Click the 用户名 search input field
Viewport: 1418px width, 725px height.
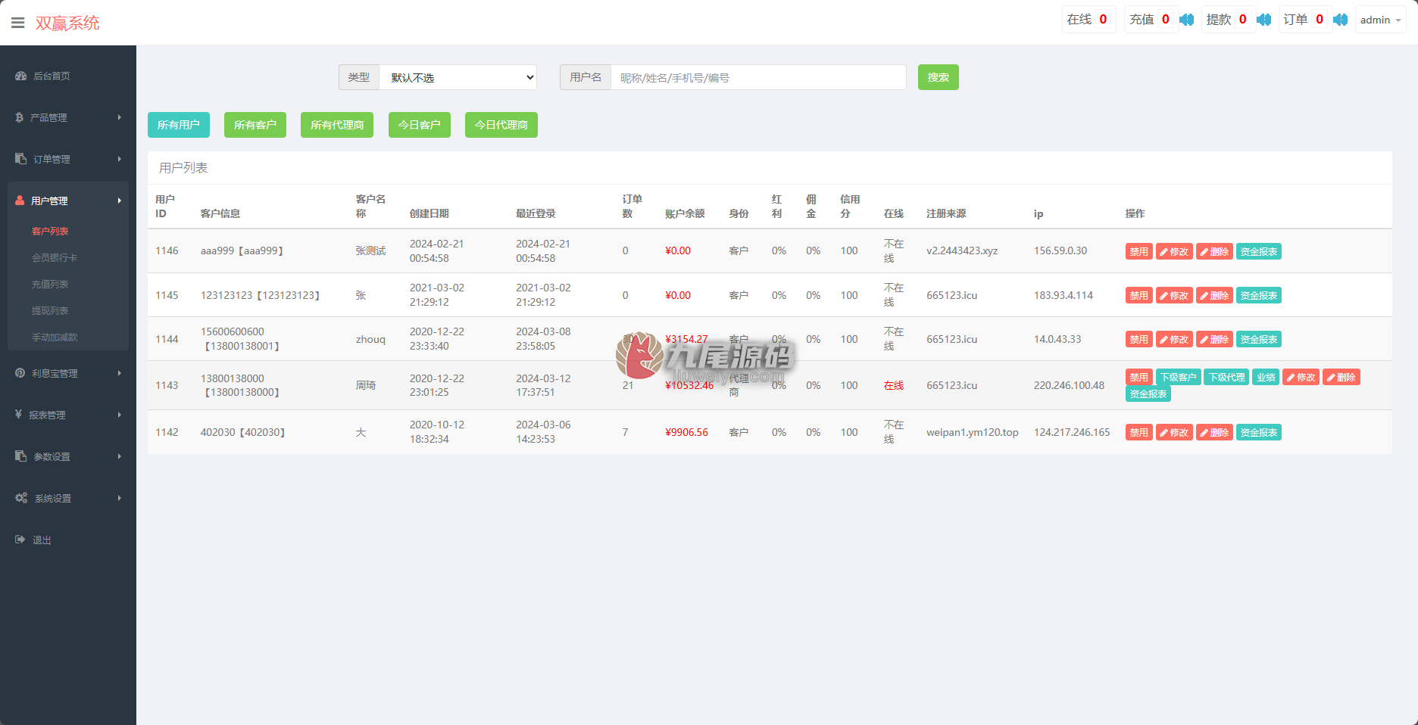(x=758, y=77)
